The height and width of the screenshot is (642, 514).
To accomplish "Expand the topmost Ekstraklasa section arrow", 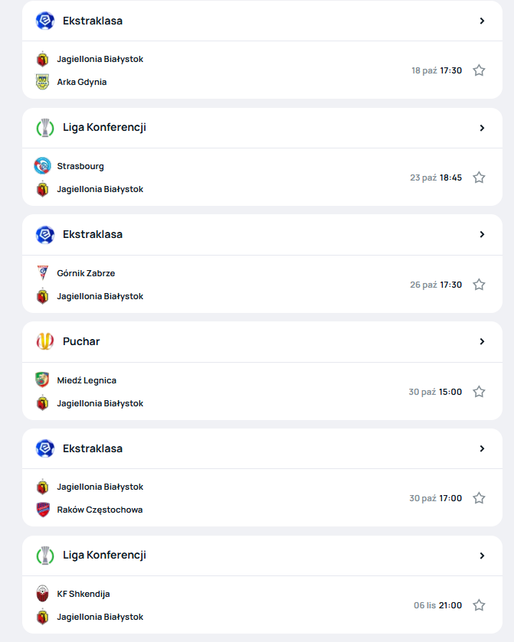I will point(482,21).
